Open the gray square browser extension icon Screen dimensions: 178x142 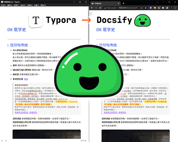coord(159,8)
